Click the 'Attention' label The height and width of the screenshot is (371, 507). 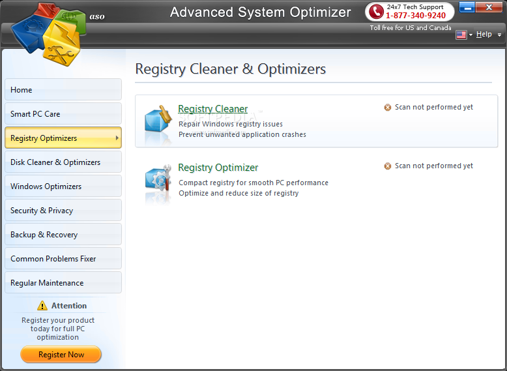coord(69,305)
